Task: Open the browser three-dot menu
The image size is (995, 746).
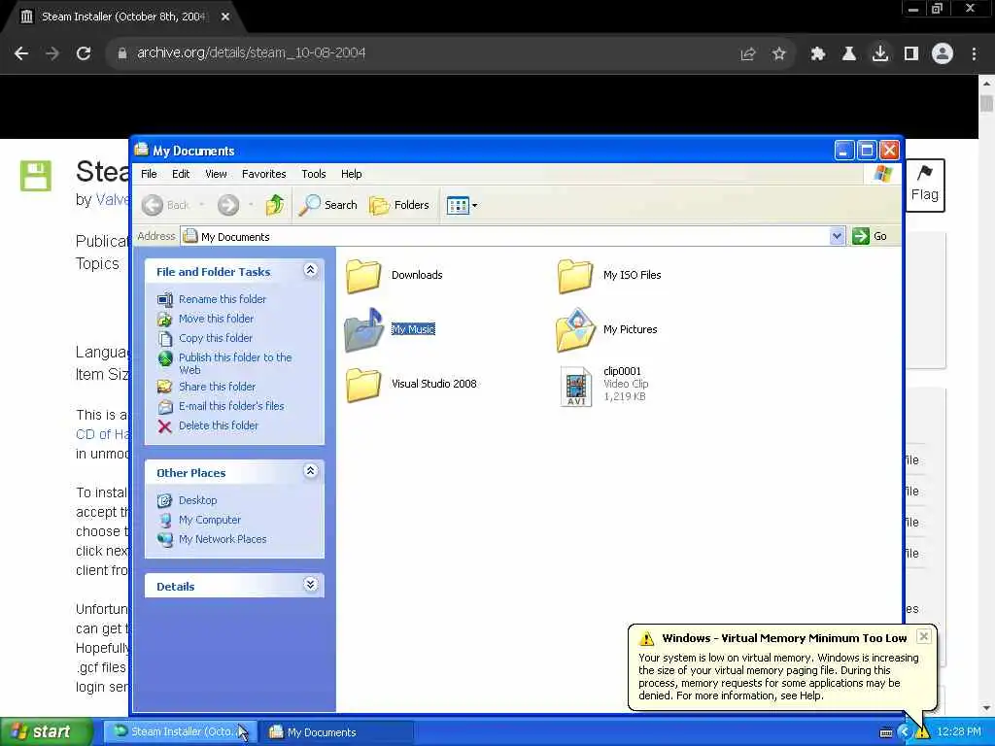Action: 974,53
